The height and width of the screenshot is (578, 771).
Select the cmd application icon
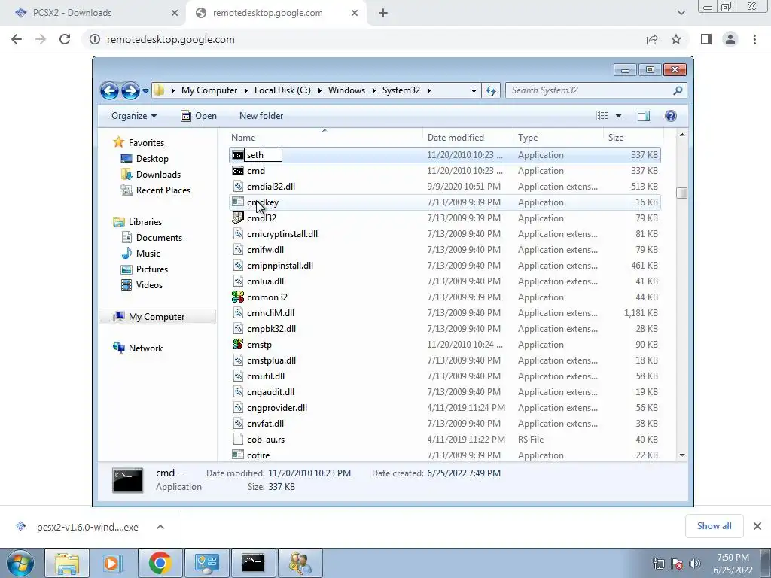[238, 171]
